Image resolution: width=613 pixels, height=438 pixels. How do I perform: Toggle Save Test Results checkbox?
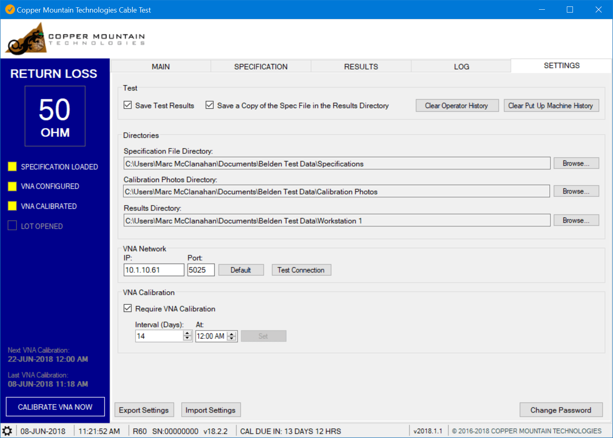pyautogui.click(x=128, y=105)
